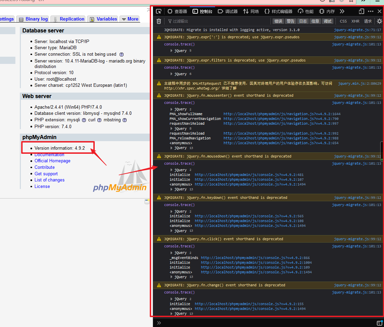Enable the XHR log filter
This screenshot has width=384, height=327.
[355, 21]
